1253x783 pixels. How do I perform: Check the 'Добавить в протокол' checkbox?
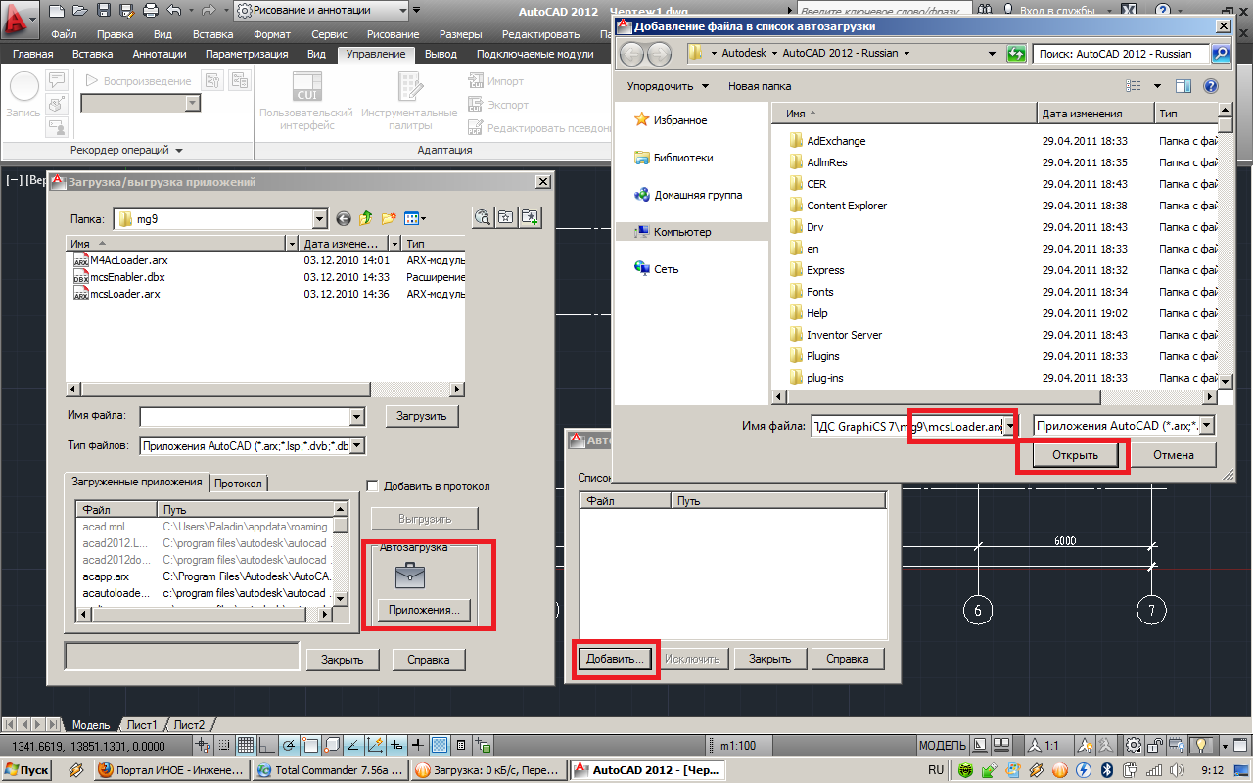click(x=372, y=486)
